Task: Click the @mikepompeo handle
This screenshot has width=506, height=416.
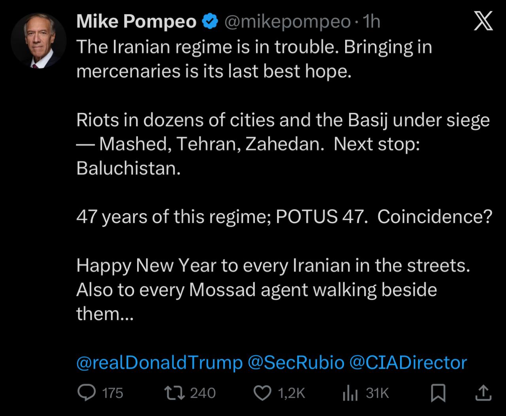Action: click(x=287, y=22)
